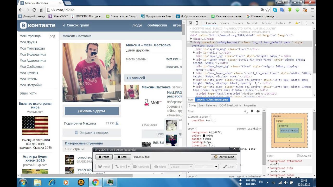Enable the Show all checkbox in Computed
Viewport: 333px width, 187px height.
click(298, 156)
